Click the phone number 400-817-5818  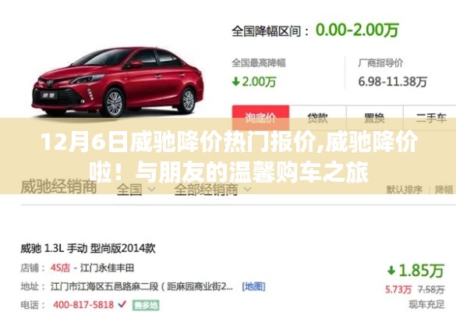(x=83, y=305)
